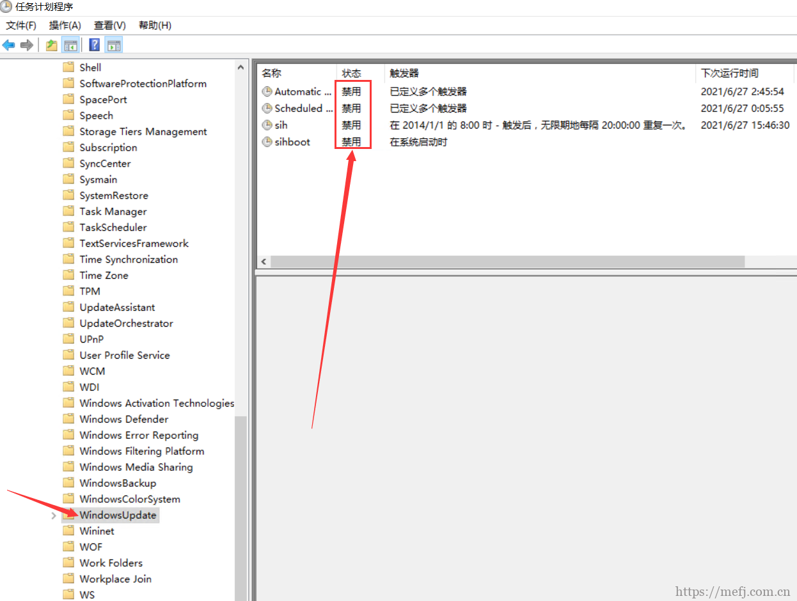Select the Time Synchronization folder
797x601 pixels.
click(x=129, y=259)
